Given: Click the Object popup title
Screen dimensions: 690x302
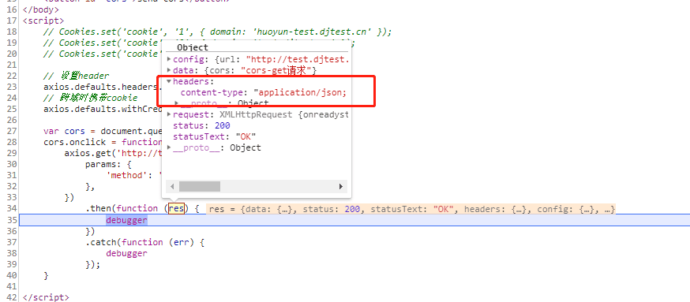Looking at the screenshot, I should (193, 47).
